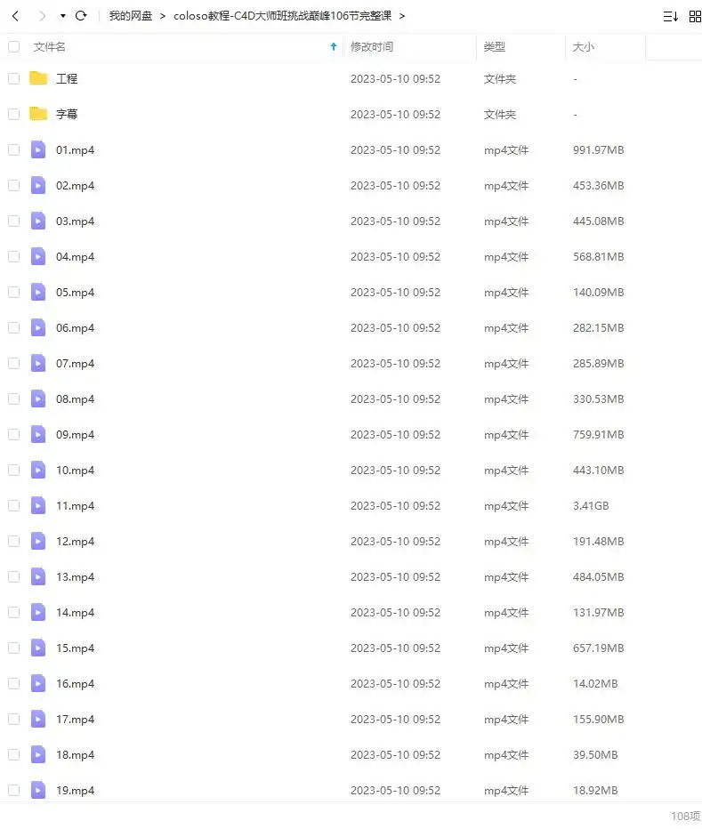The image size is (702, 829).
Task: Sort by the 大小 column header
Action: (583, 46)
